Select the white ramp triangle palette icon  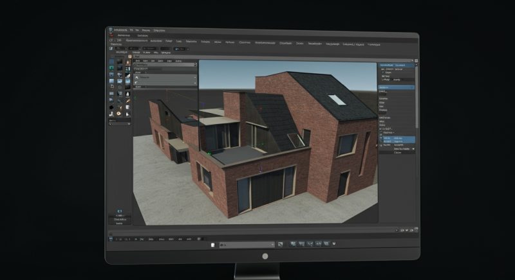[128, 76]
